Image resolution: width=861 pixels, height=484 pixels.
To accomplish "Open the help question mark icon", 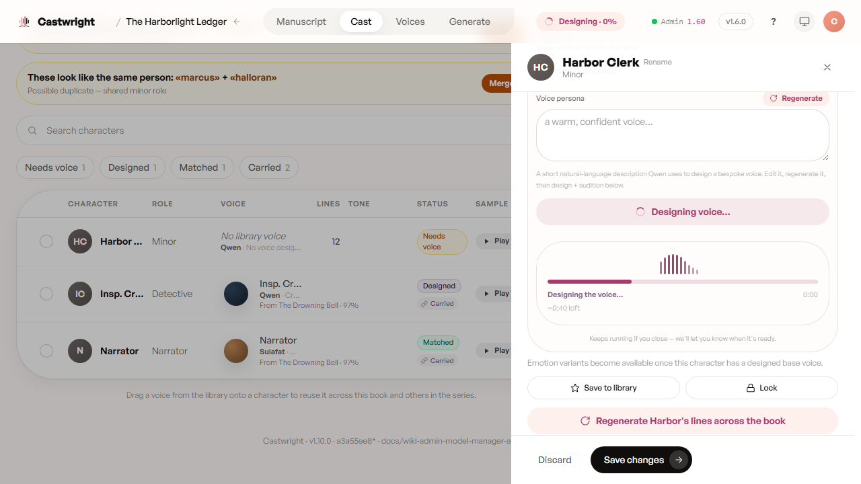I will 774,22.
